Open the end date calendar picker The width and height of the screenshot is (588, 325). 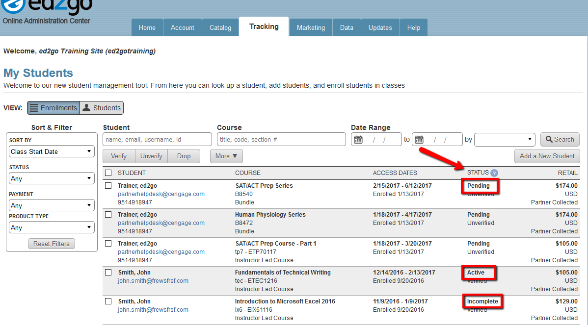click(x=420, y=139)
